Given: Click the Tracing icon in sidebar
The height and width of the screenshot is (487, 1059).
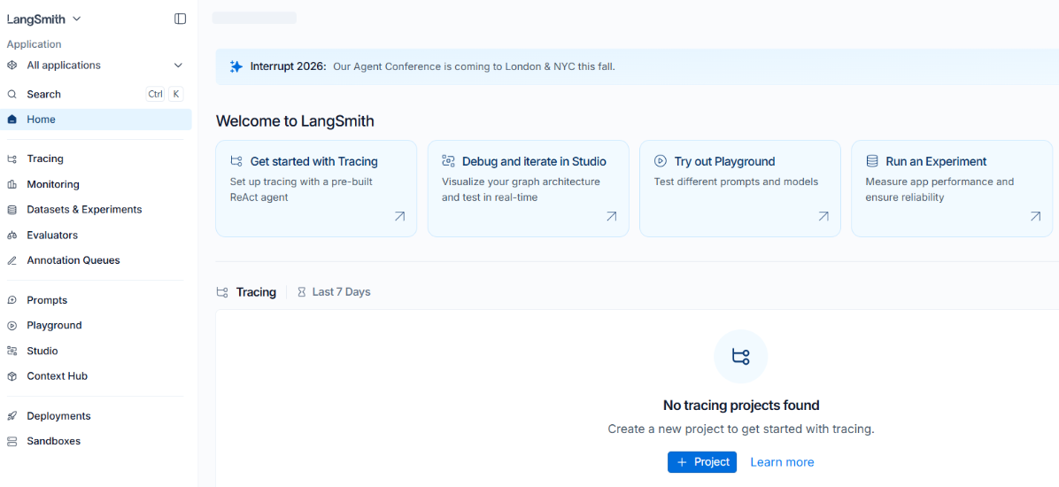Looking at the screenshot, I should (12, 158).
